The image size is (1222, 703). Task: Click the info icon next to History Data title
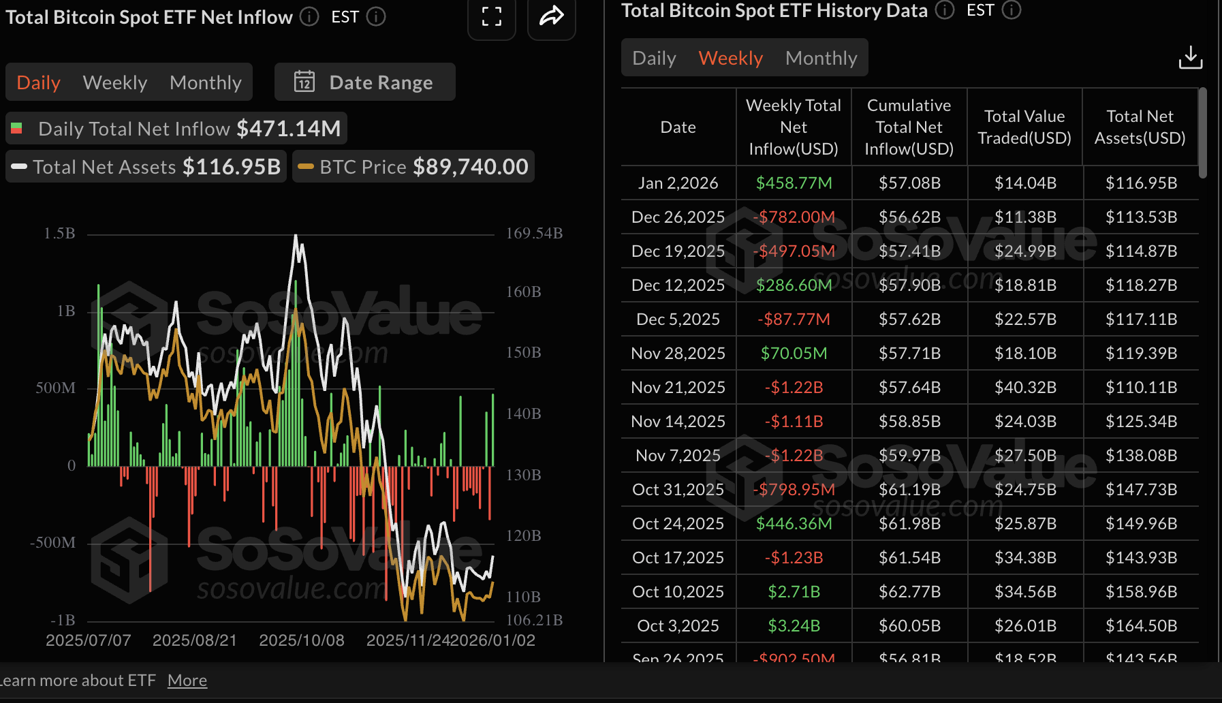click(944, 10)
